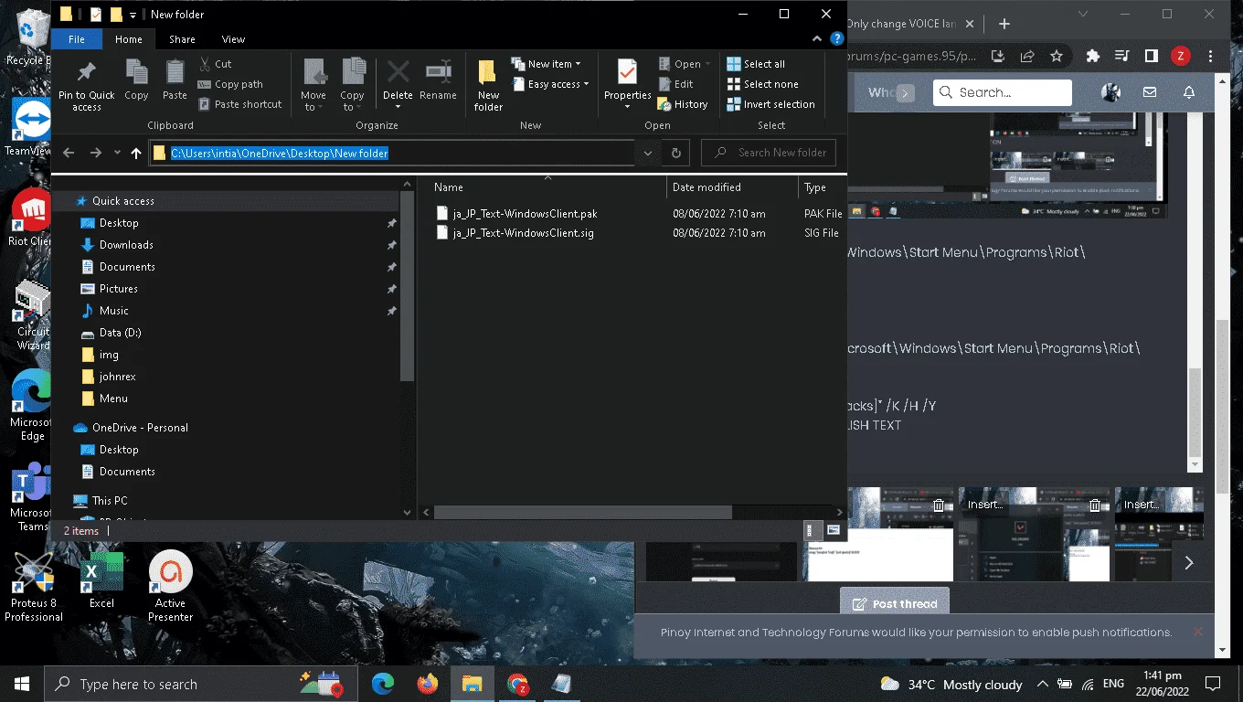Open the Windows Start menu
The height and width of the screenshot is (702, 1243).
tap(22, 684)
